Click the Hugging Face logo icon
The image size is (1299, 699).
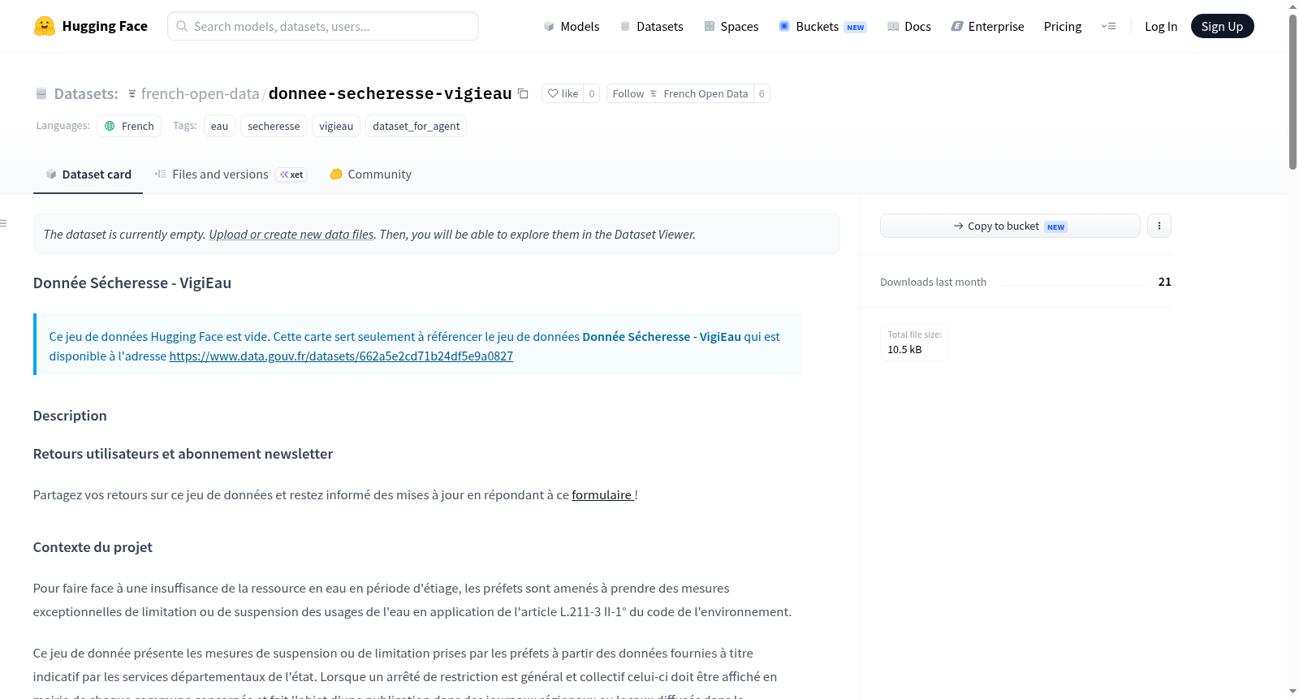point(45,26)
